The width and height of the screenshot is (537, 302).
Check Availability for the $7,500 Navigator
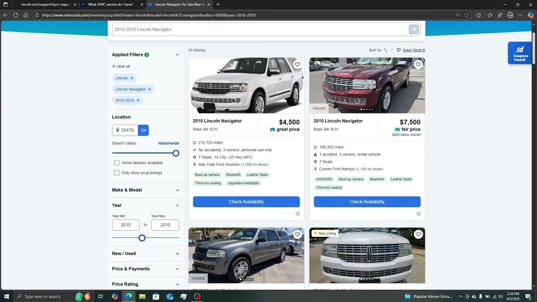click(367, 202)
